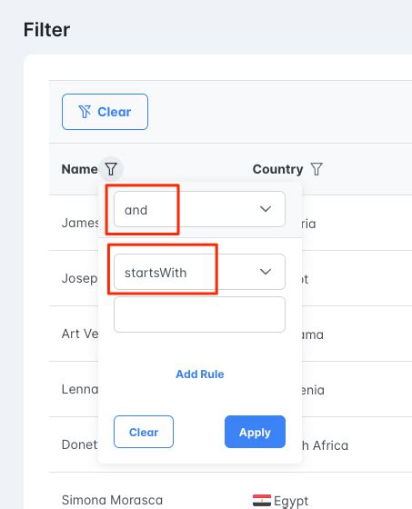The height and width of the screenshot is (509, 412).
Task: Click the Name column filter funnel icon
Action: [111, 169]
